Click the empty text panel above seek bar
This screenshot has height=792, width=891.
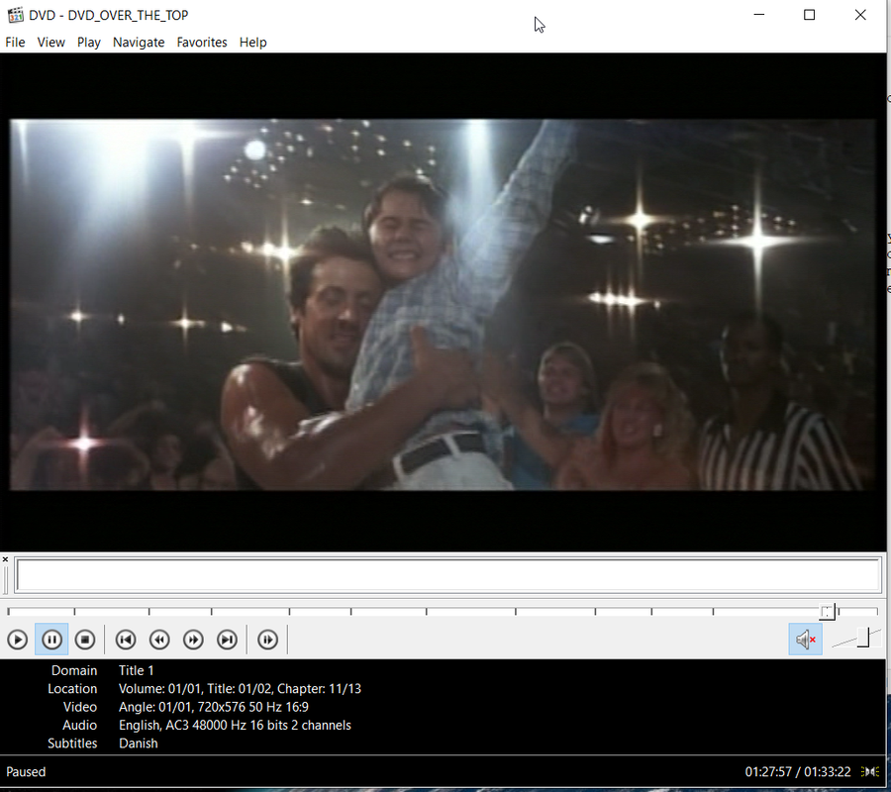pos(448,575)
